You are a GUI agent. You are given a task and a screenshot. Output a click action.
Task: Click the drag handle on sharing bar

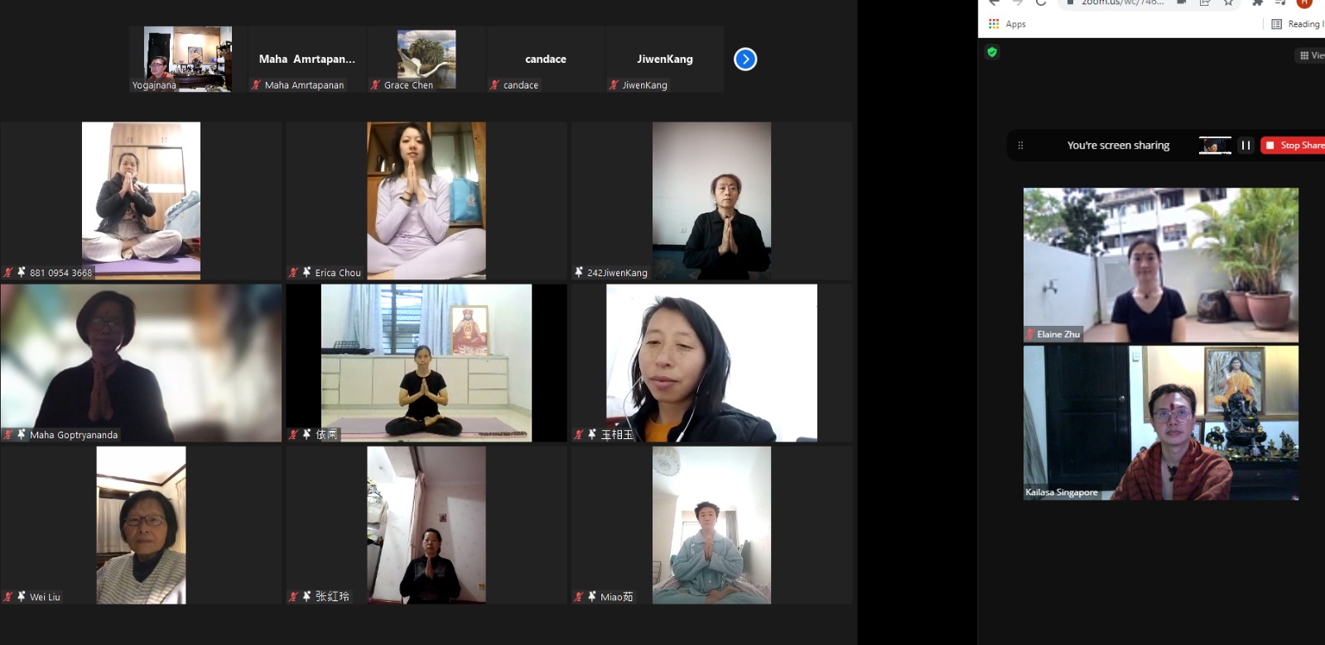[1020, 146]
